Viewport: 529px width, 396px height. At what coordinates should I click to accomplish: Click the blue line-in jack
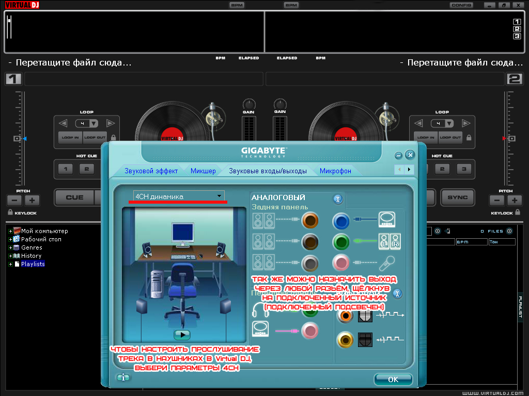click(341, 221)
